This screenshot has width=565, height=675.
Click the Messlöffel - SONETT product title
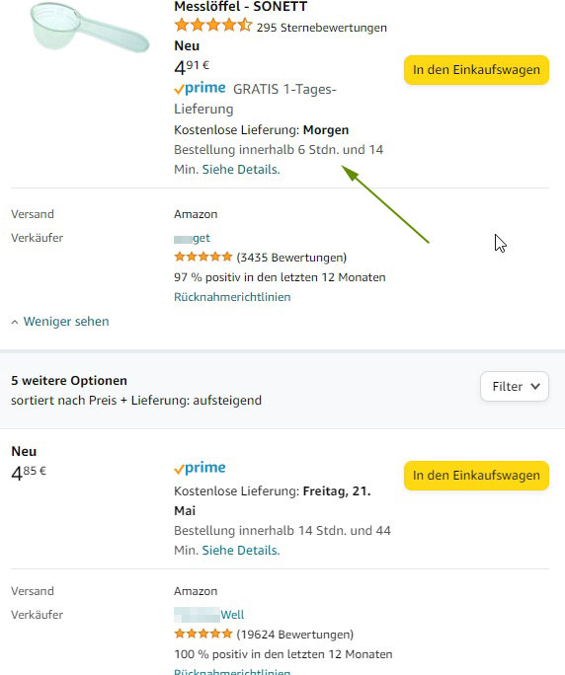pyautogui.click(x=240, y=7)
